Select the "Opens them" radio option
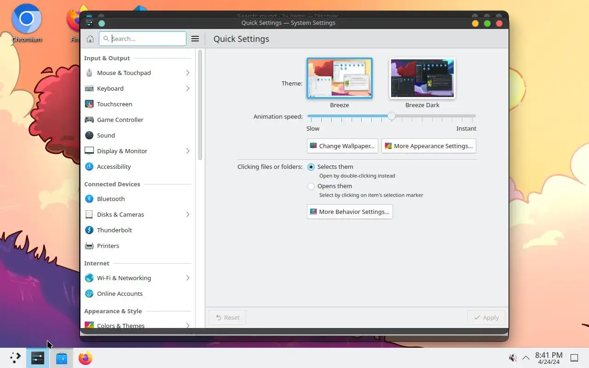 pyautogui.click(x=311, y=186)
